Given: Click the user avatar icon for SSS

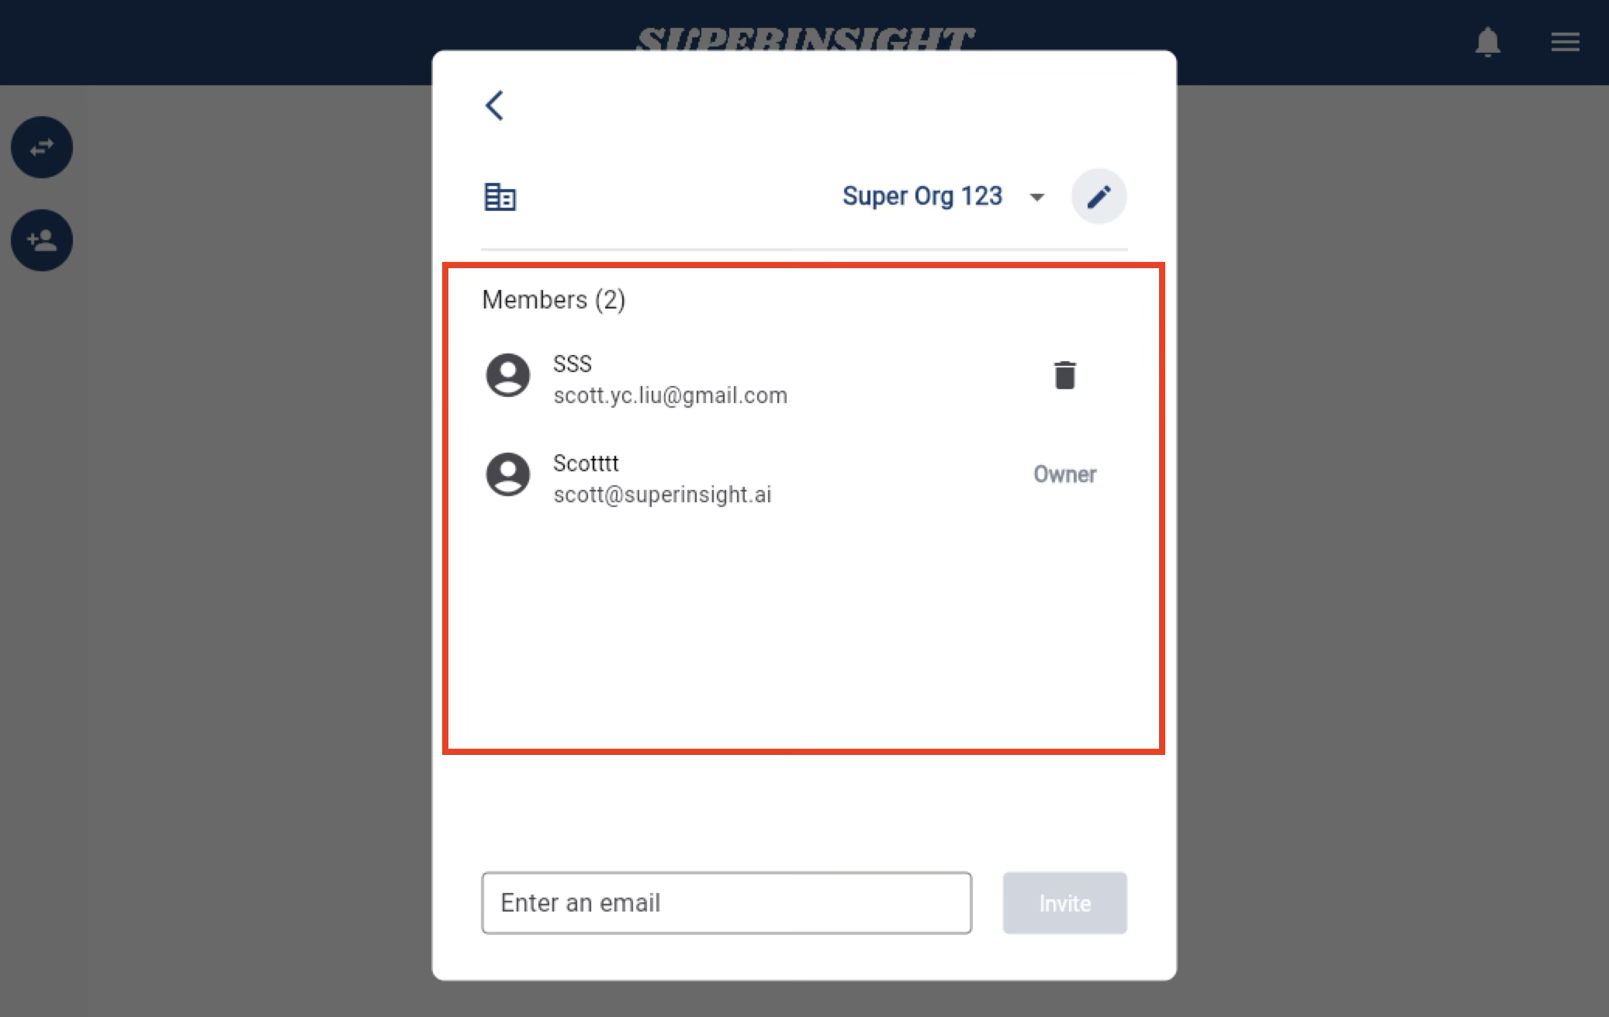Looking at the screenshot, I should point(508,375).
